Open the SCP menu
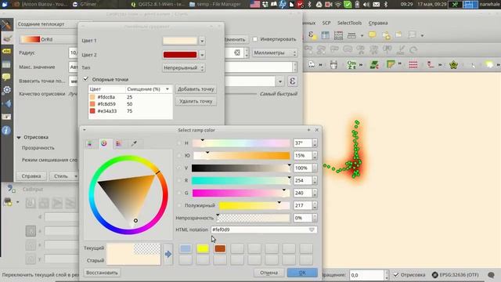 coord(326,23)
